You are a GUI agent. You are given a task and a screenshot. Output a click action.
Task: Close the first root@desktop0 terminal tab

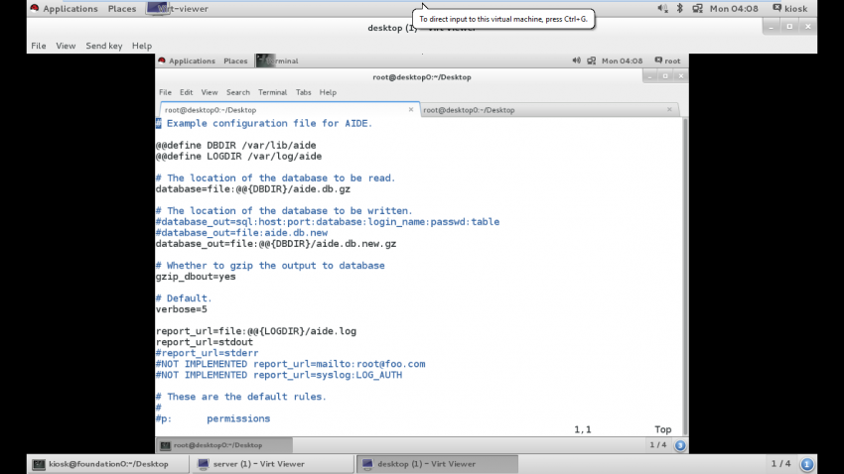pyautogui.click(x=411, y=110)
